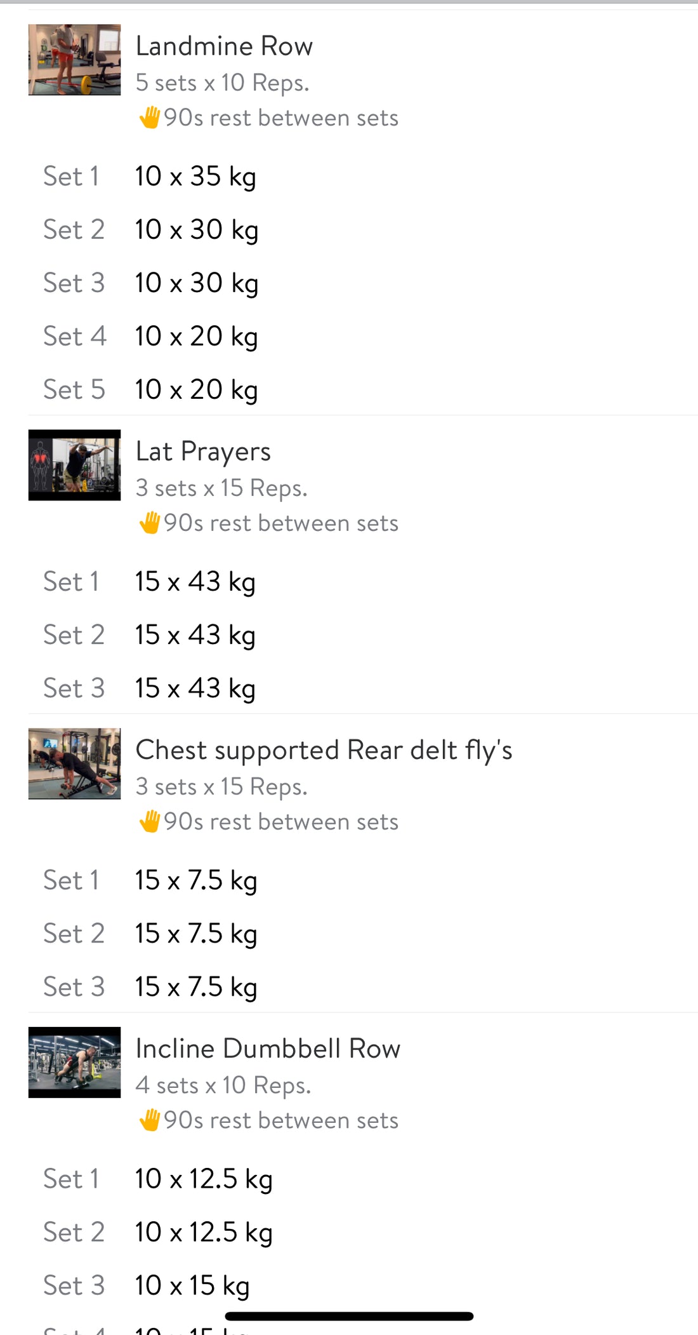This screenshot has height=1335, width=698.
Task: Open the Incline Dumbbell Row video thumbnail
Action: point(74,1062)
